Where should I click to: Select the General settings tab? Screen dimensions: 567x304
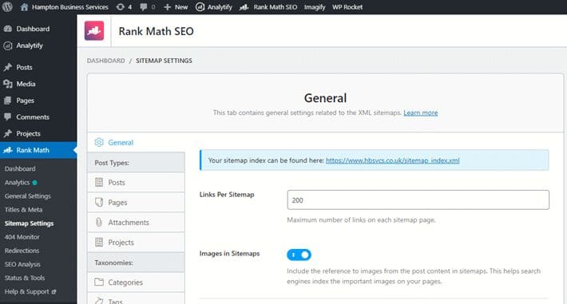136,142
